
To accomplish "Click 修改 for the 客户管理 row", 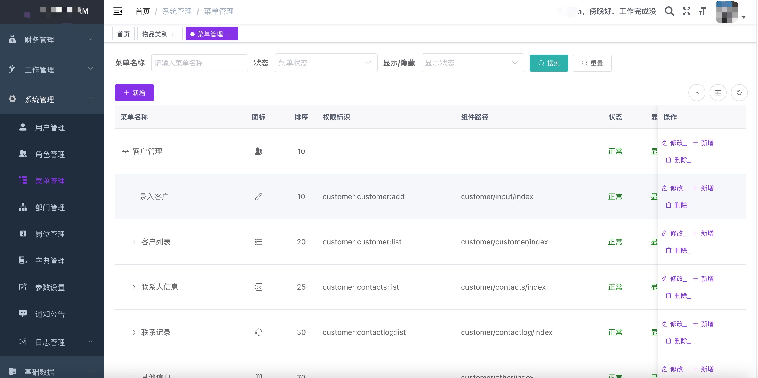I will (674, 143).
